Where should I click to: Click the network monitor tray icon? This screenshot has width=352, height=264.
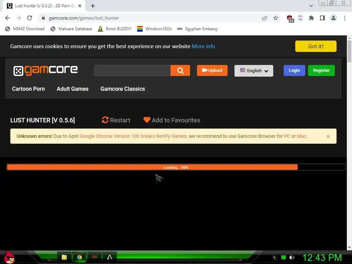pos(284,257)
